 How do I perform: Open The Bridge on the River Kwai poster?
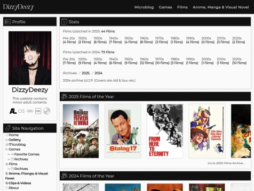(x=81, y=131)
